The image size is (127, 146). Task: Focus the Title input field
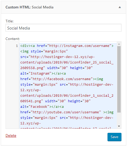(x=63, y=28)
